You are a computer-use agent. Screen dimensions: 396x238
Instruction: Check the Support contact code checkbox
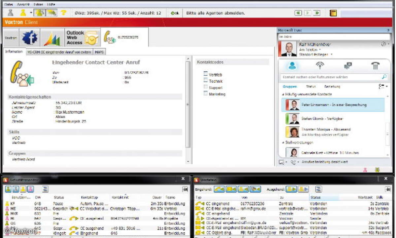click(x=206, y=87)
